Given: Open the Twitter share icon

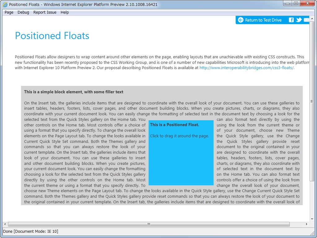Looking at the screenshot, I should pos(298,20).
